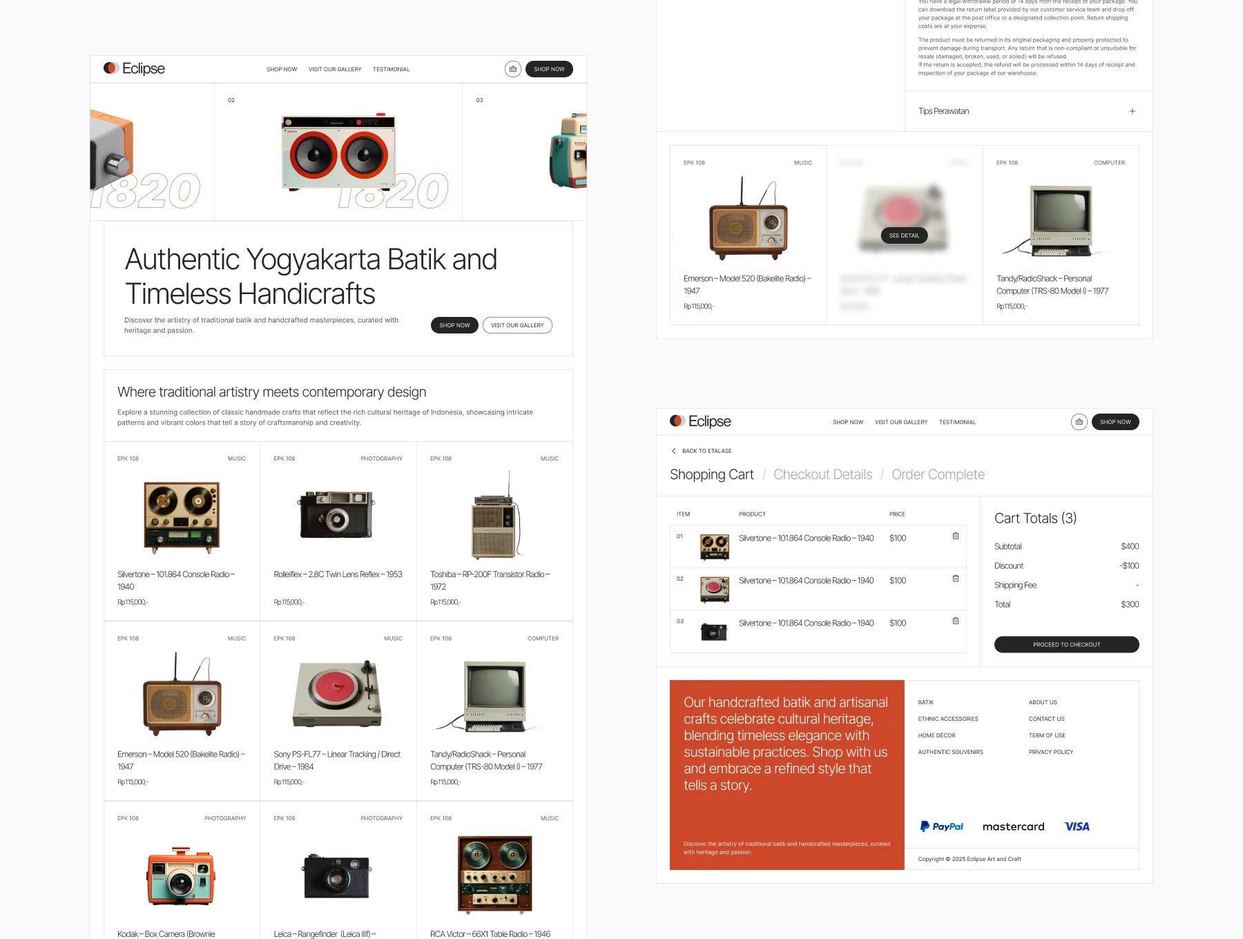Click the Total $300 value
The width and height of the screenshot is (1243, 939).
coord(1130,604)
